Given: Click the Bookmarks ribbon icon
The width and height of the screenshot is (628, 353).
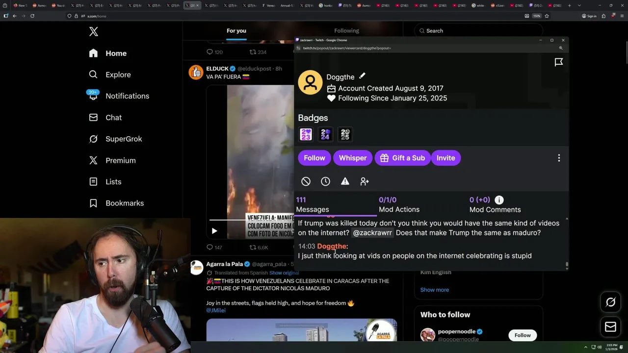Looking at the screenshot, I should click(93, 203).
